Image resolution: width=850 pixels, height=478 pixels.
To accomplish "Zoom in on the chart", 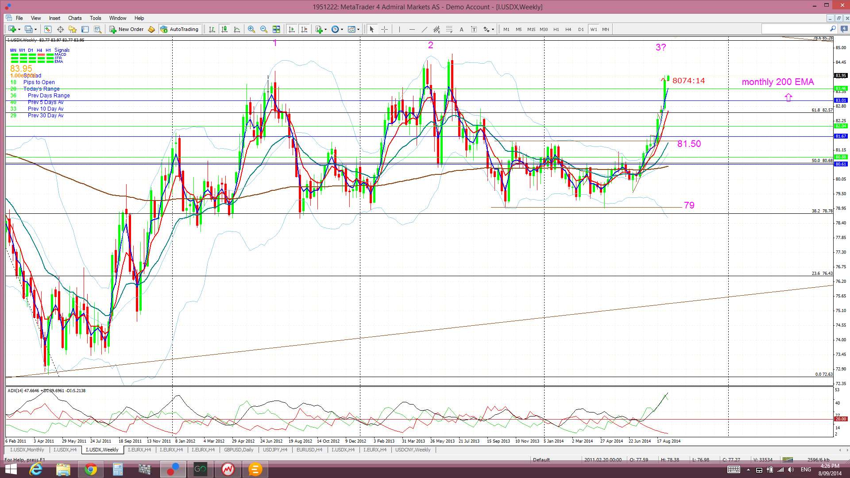I will [x=251, y=29].
